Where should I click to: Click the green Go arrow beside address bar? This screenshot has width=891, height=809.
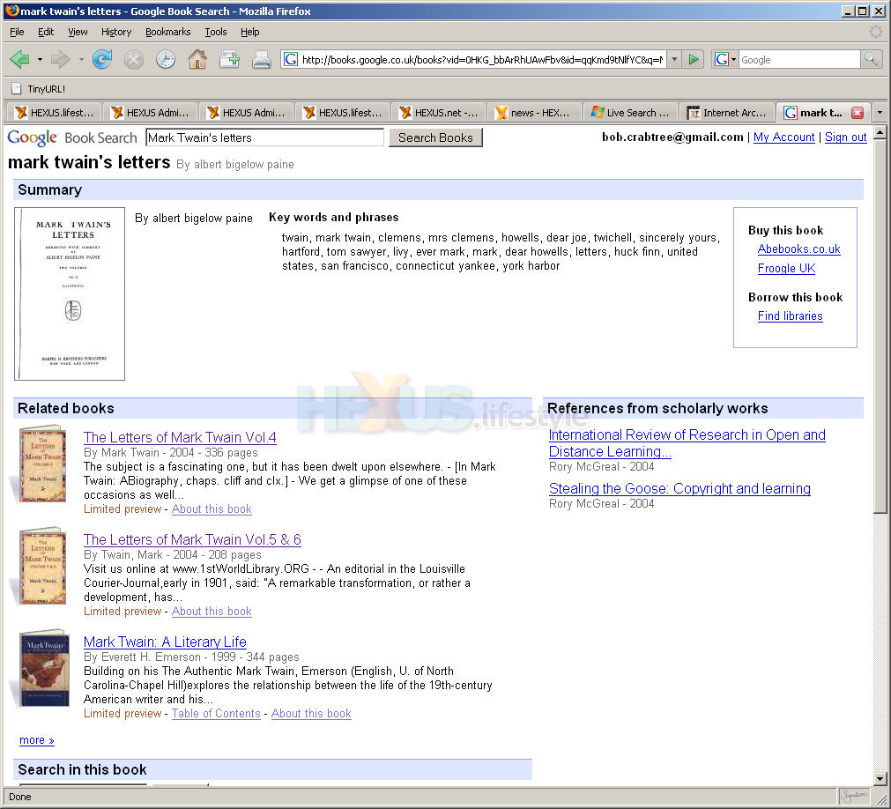(x=694, y=59)
